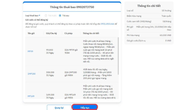Open the 2MF150 package link

click(31, 74)
